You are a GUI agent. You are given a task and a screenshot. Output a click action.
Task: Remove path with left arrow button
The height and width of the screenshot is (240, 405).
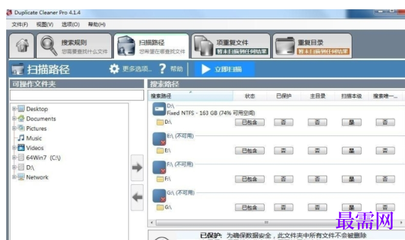click(137, 197)
